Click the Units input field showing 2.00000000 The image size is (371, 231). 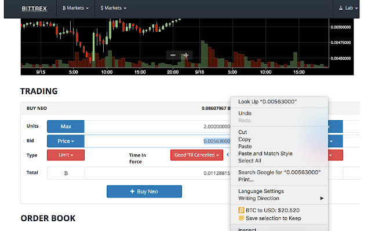coord(157,126)
